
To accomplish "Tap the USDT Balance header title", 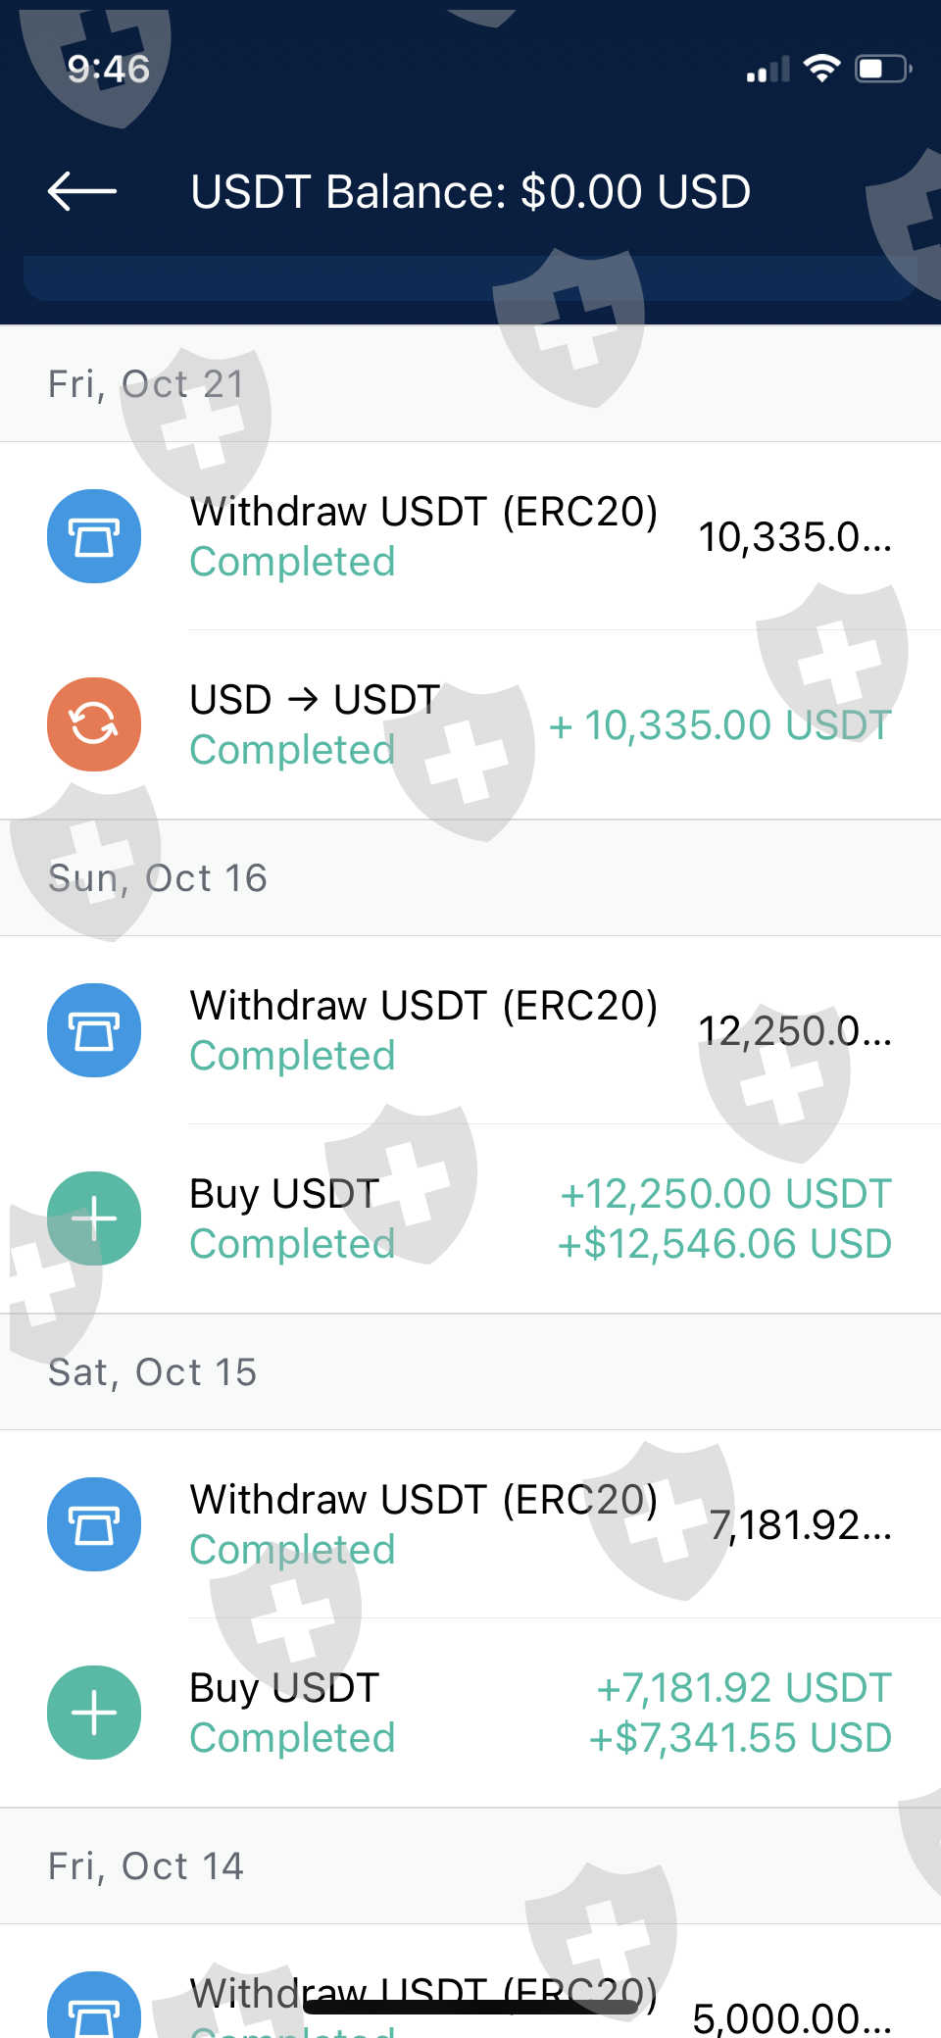I will pos(470,192).
